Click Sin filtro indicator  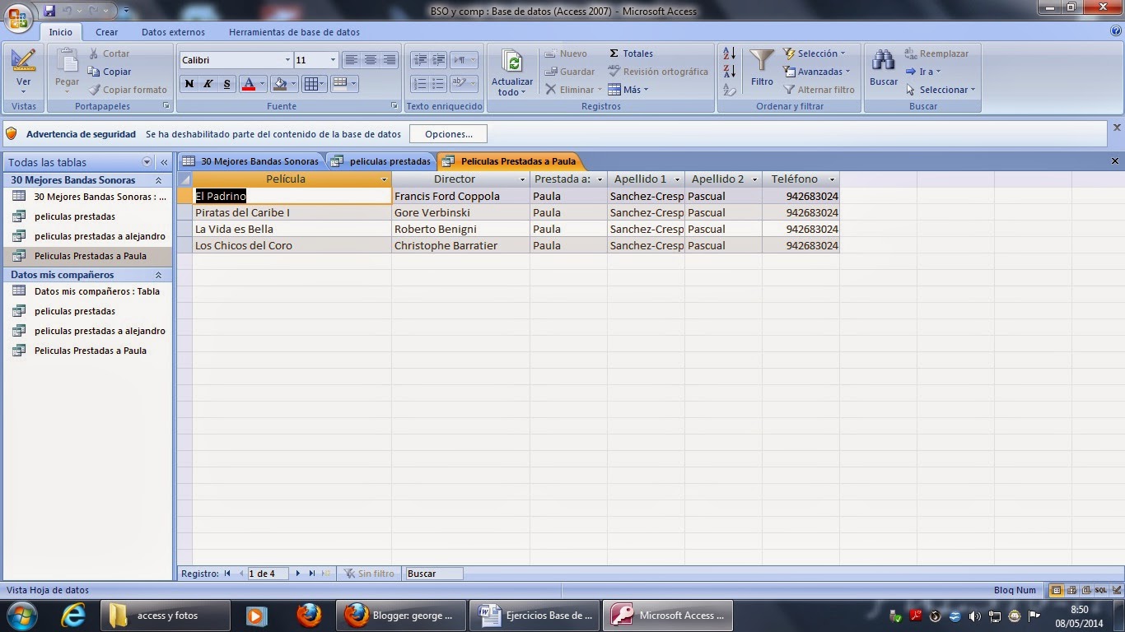[x=369, y=574]
